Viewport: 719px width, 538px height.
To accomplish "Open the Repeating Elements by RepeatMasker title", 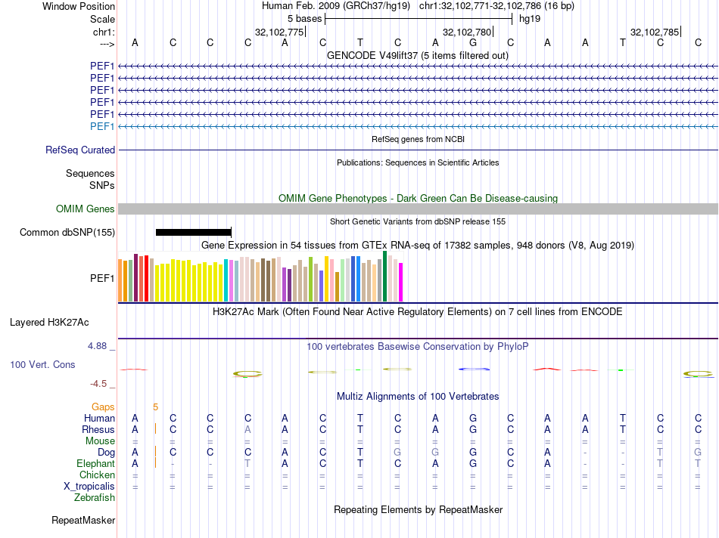I will coord(418,510).
